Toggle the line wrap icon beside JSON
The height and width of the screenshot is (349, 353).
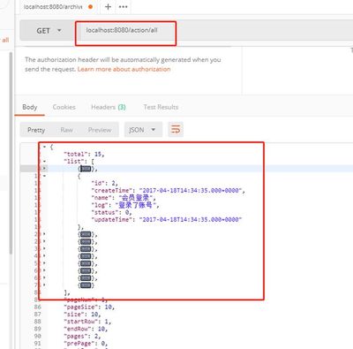tap(176, 130)
